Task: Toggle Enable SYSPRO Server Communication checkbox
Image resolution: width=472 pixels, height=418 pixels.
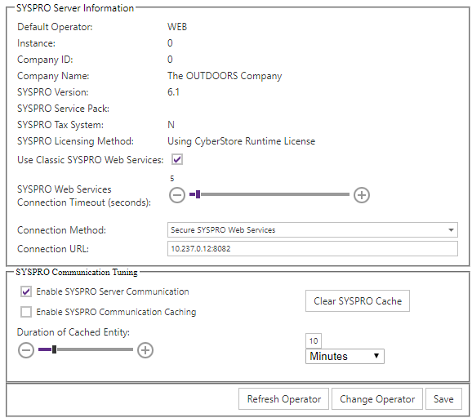Action: tap(26, 291)
